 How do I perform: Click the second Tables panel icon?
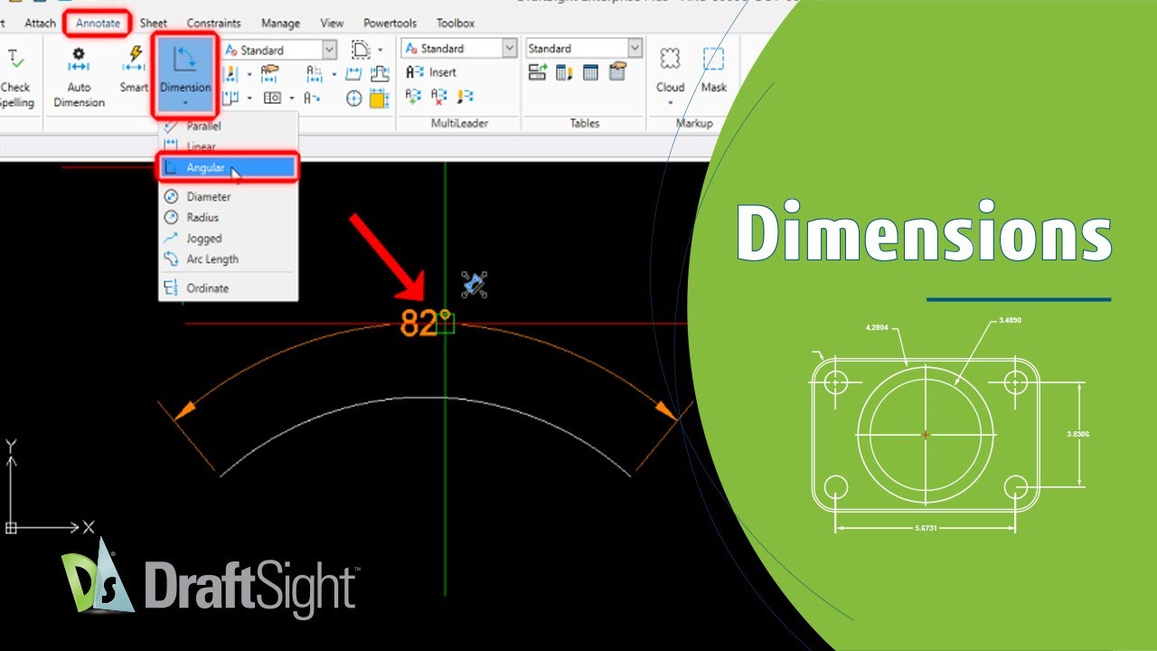coord(564,72)
